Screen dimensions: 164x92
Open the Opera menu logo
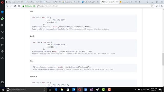click(2, 2)
